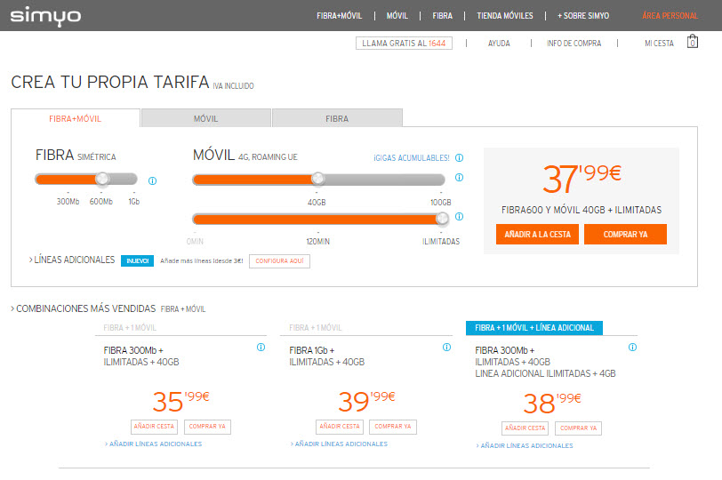Click the minutes slider handle at ILIMITADAS

coord(442,219)
